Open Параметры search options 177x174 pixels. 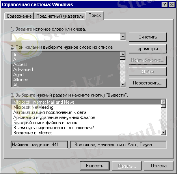(148, 49)
